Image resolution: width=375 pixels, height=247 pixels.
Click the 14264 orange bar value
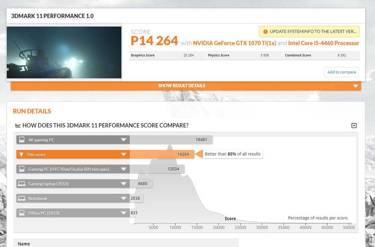(183, 154)
